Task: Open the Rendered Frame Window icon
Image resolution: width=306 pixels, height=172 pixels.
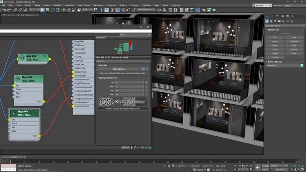Action: pyautogui.click(x=209, y=10)
